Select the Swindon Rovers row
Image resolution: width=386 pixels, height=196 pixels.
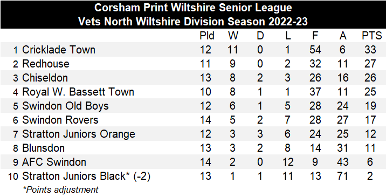pos(193,120)
